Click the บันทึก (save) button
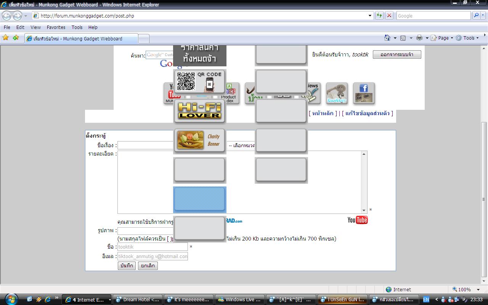488x305 pixels. click(x=127, y=266)
